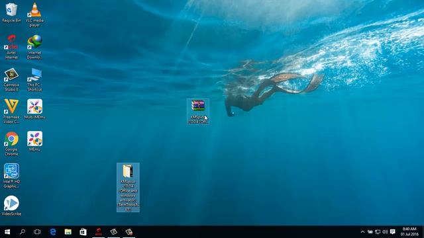
Task: Click the Internet Download Manager shortcut
Action: (x=34, y=47)
